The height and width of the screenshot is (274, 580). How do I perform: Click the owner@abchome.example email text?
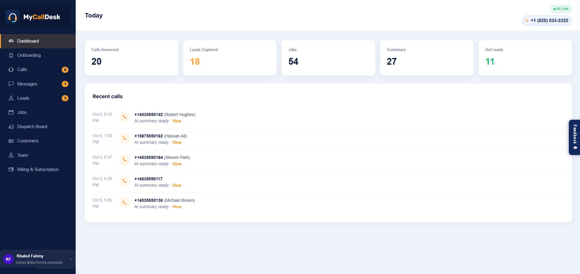[39, 262]
